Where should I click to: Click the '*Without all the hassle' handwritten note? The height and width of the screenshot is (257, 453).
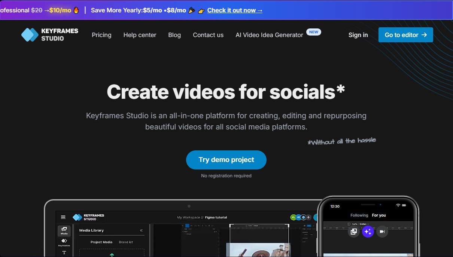coord(341,141)
